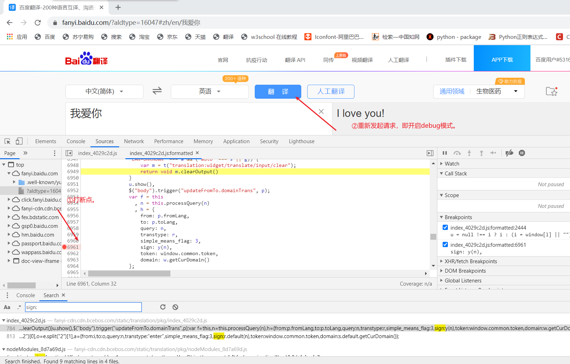The height and width of the screenshot is (364, 570).
Task: Expand the hm.baidu.com tree node
Action: pyautogui.click(x=9, y=234)
